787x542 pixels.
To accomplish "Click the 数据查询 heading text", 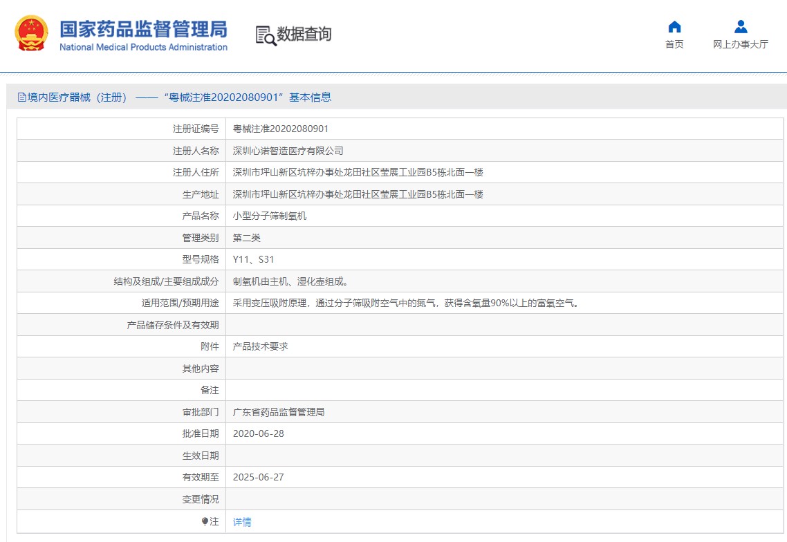I will coord(304,34).
